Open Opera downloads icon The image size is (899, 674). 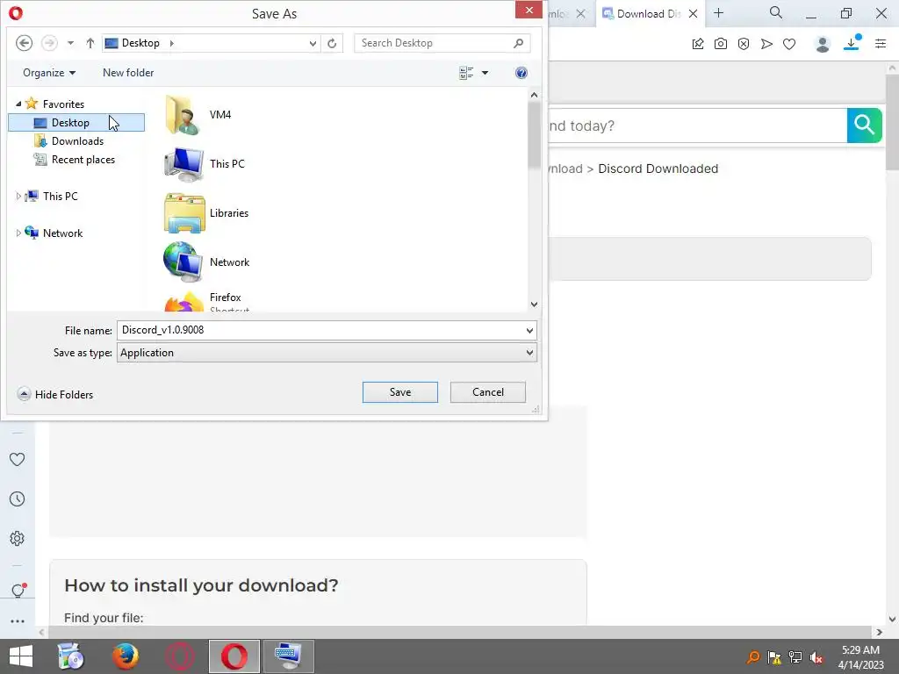[852, 43]
